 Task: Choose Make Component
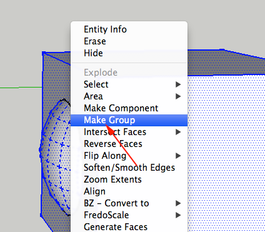coord(129,108)
